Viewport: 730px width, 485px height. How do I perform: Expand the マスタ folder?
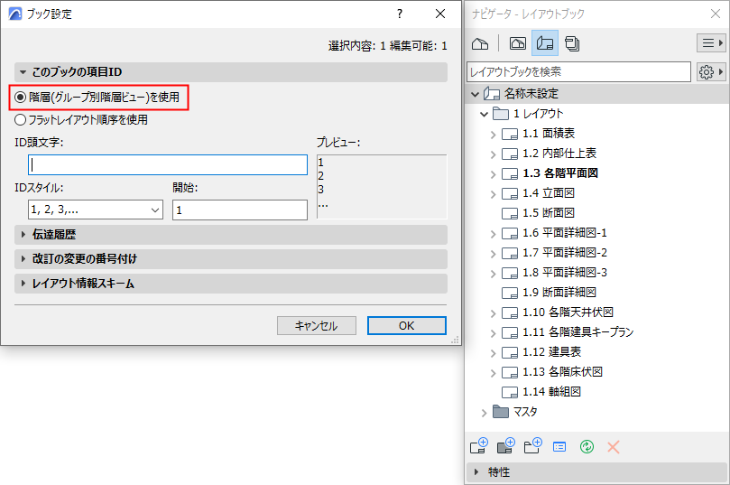click(485, 413)
